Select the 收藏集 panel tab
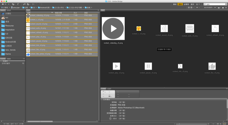Image resolution: width=228 pixels, height=125 pixels. [9, 59]
